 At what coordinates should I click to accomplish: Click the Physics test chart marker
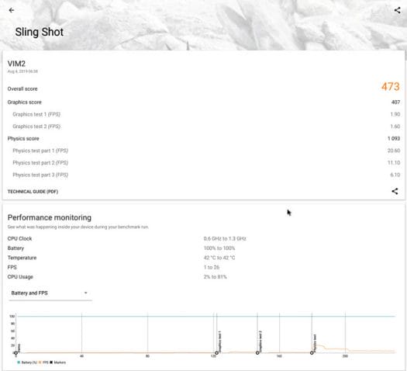pos(312,353)
